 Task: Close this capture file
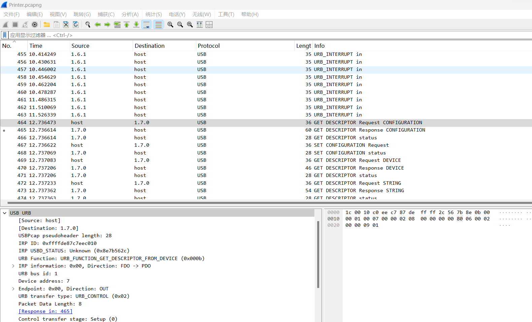point(66,25)
